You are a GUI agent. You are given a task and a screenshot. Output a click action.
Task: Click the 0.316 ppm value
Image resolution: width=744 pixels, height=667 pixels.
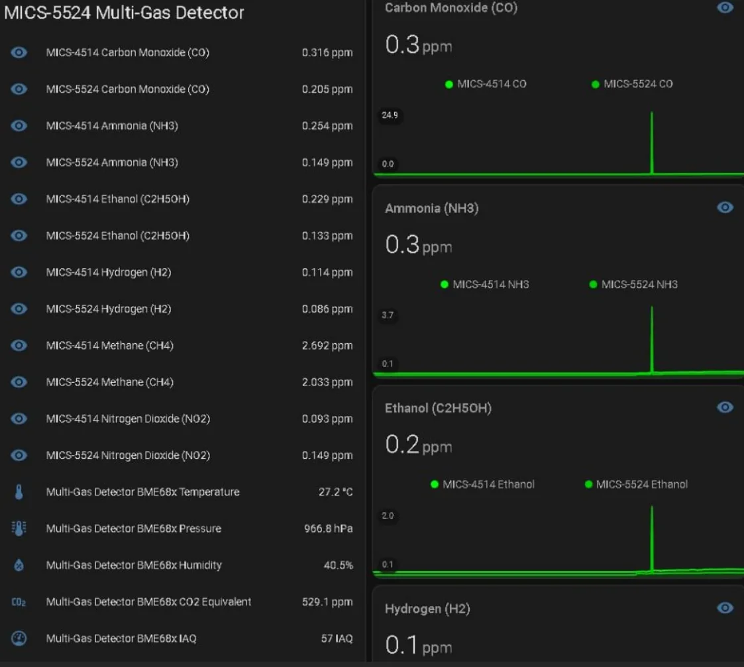pyautogui.click(x=327, y=52)
